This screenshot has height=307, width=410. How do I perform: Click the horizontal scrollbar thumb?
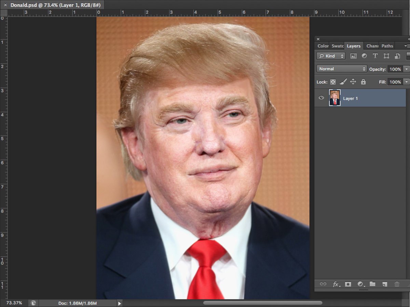click(x=263, y=303)
